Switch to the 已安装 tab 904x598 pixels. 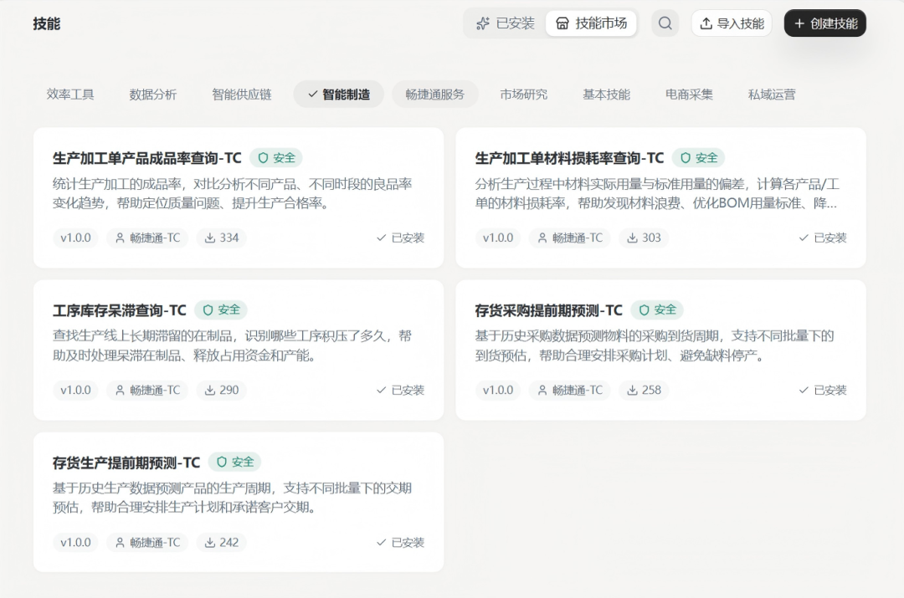(x=506, y=23)
